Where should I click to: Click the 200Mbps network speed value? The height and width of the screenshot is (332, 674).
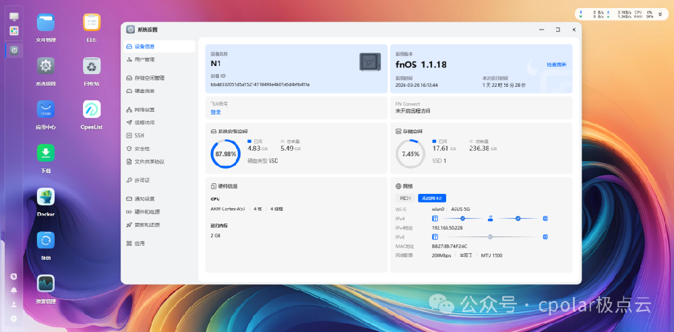click(441, 255)
